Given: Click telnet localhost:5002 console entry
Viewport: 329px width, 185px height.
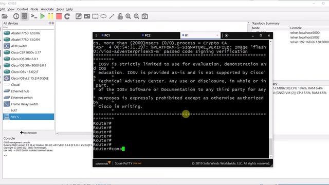Looking at the screenshot, I should click(x=305, y=38).
